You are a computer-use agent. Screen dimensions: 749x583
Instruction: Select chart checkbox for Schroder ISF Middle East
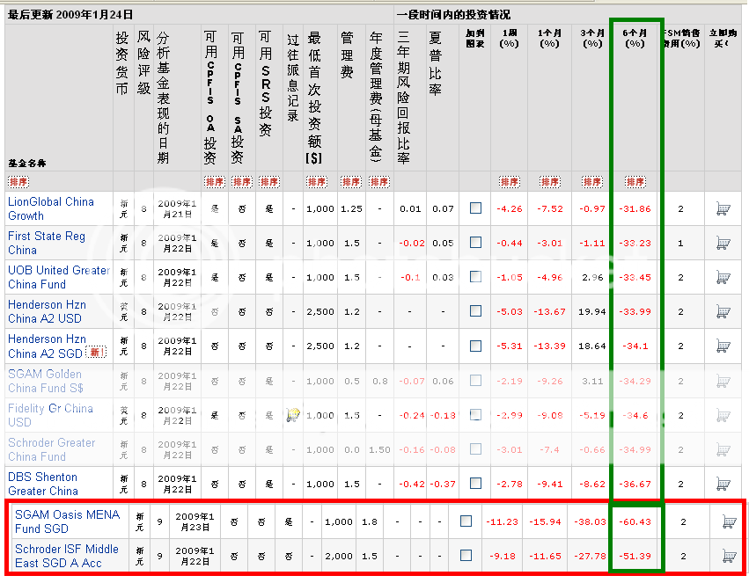[x=466, y=556]
